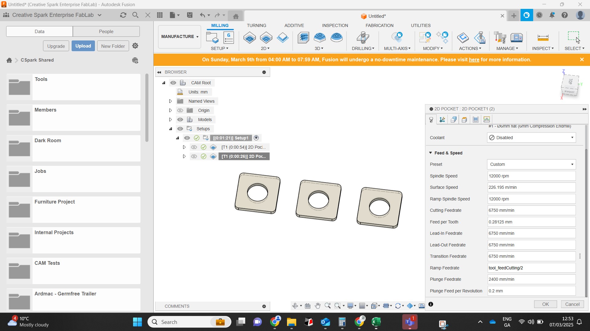Click the New Folder button
This screenshot has width=590, height=331.
113,46
